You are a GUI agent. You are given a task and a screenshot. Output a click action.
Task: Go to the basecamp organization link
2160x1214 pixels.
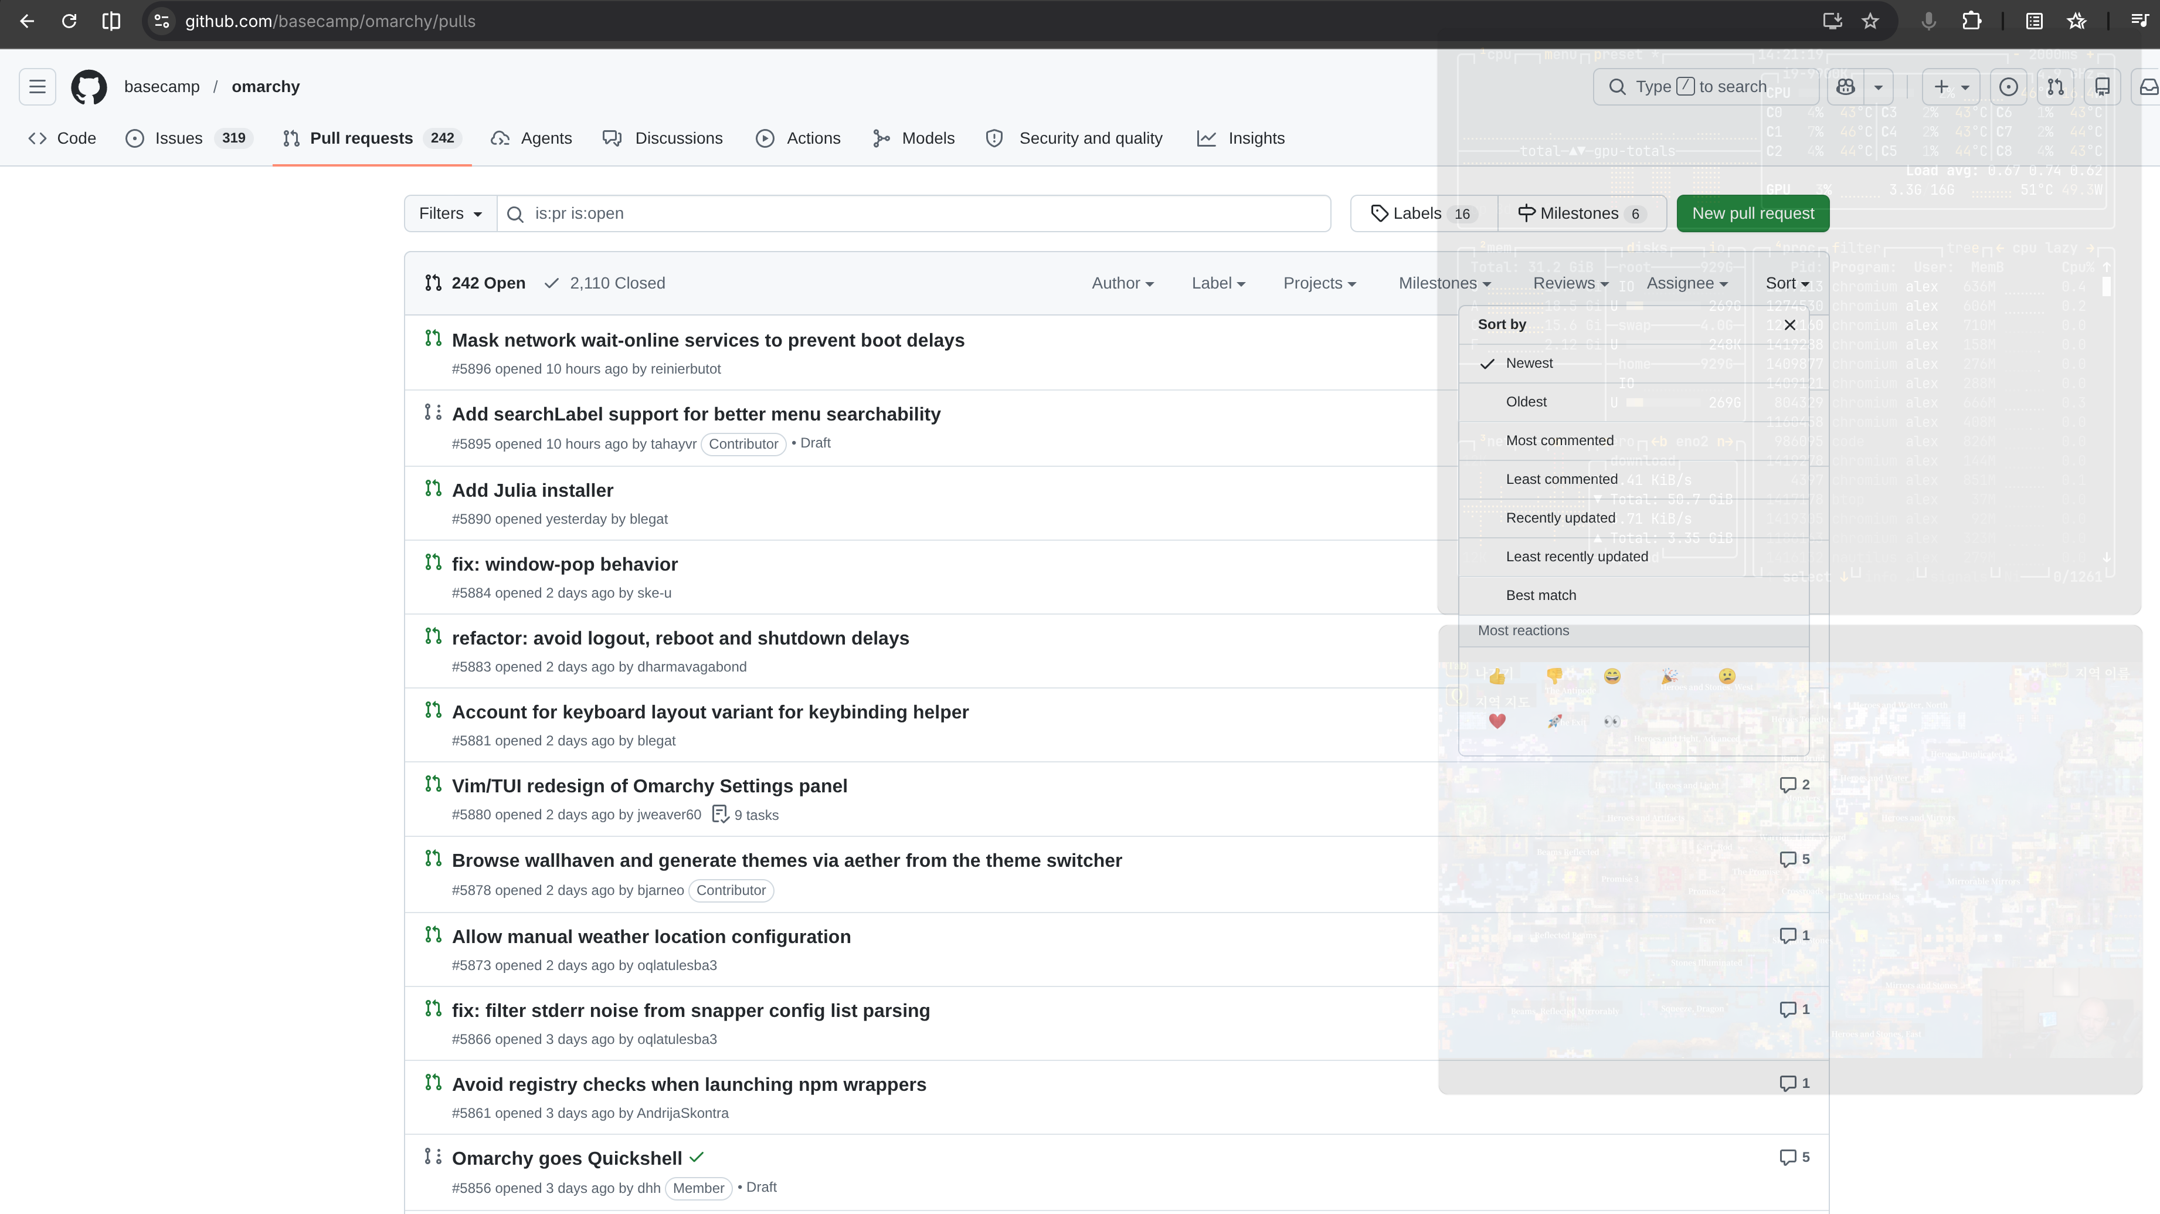(162, 86)
